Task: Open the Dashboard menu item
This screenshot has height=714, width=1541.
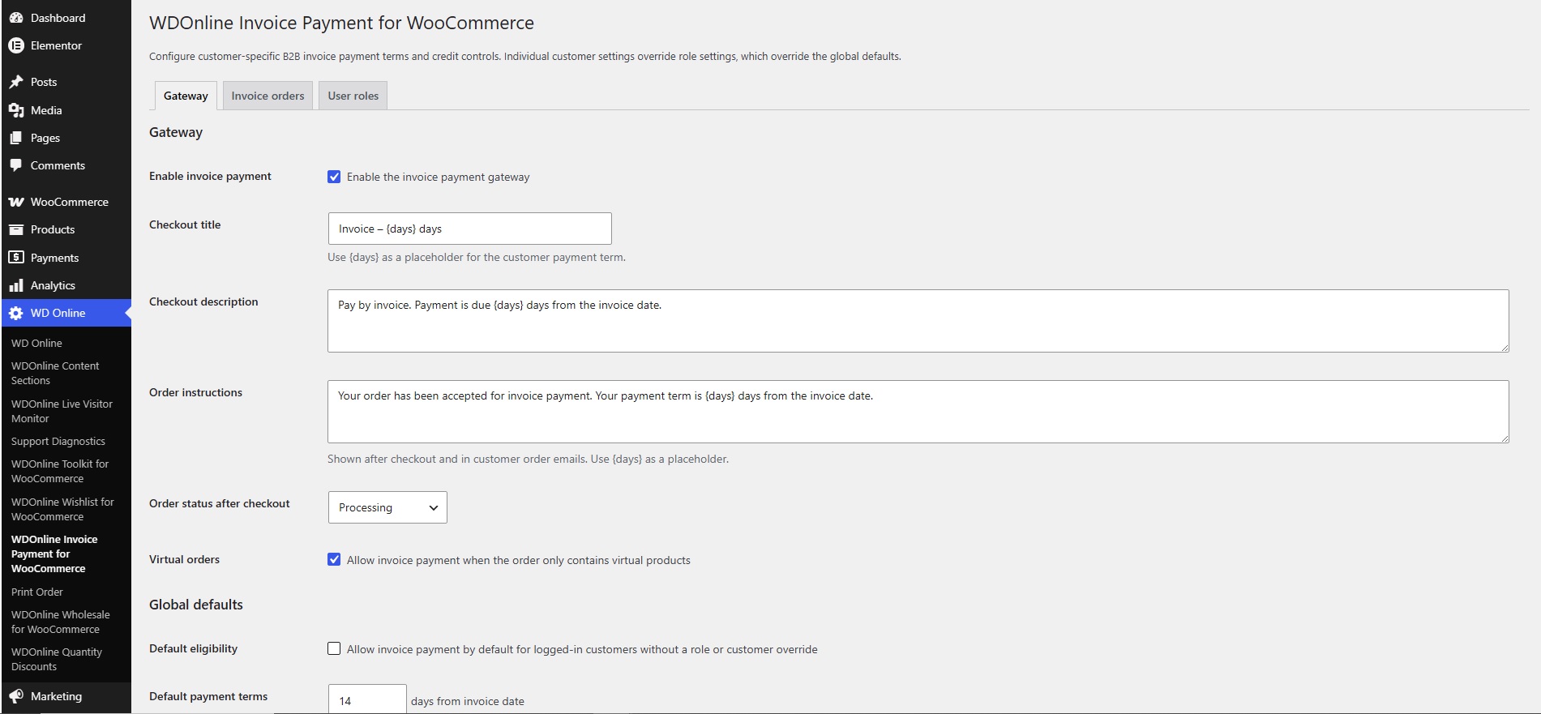Action: click(66, 18)
